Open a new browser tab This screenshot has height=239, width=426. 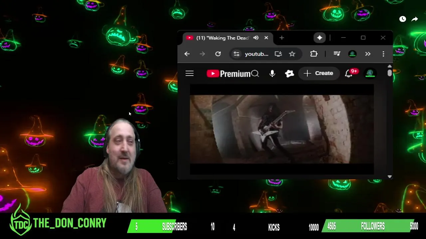pos(282,38)
